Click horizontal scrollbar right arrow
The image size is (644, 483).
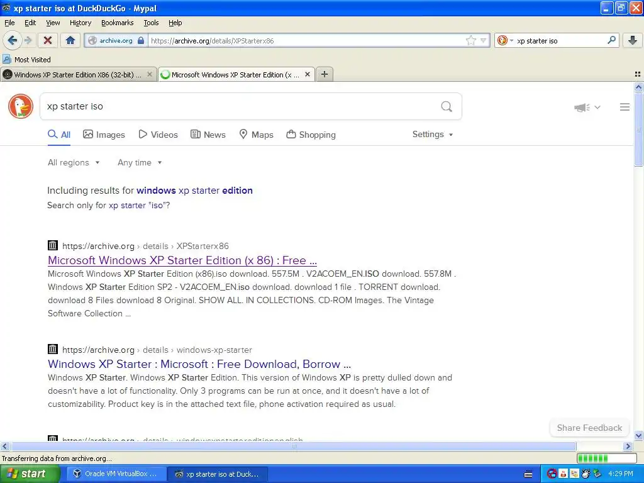click(x=628, y=446)
